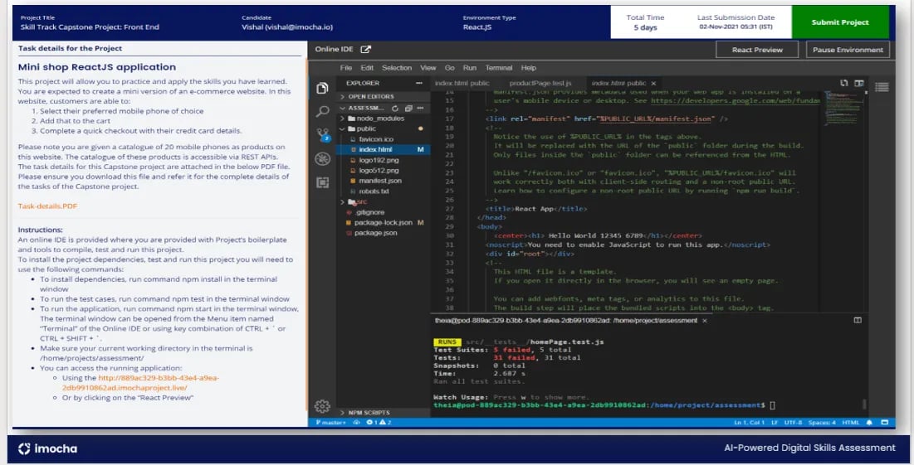Open the Help menu
914x465 pixels.
pyautogui.click(x=529, y=68)
